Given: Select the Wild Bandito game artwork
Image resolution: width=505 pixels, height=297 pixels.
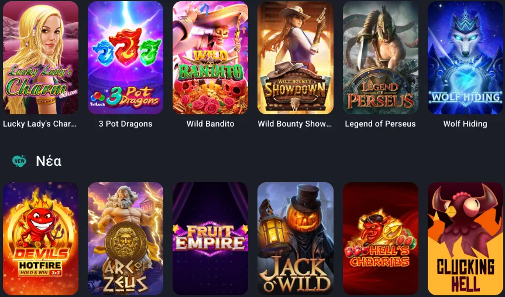Looking at the screenshot, I should coord(210,57).
